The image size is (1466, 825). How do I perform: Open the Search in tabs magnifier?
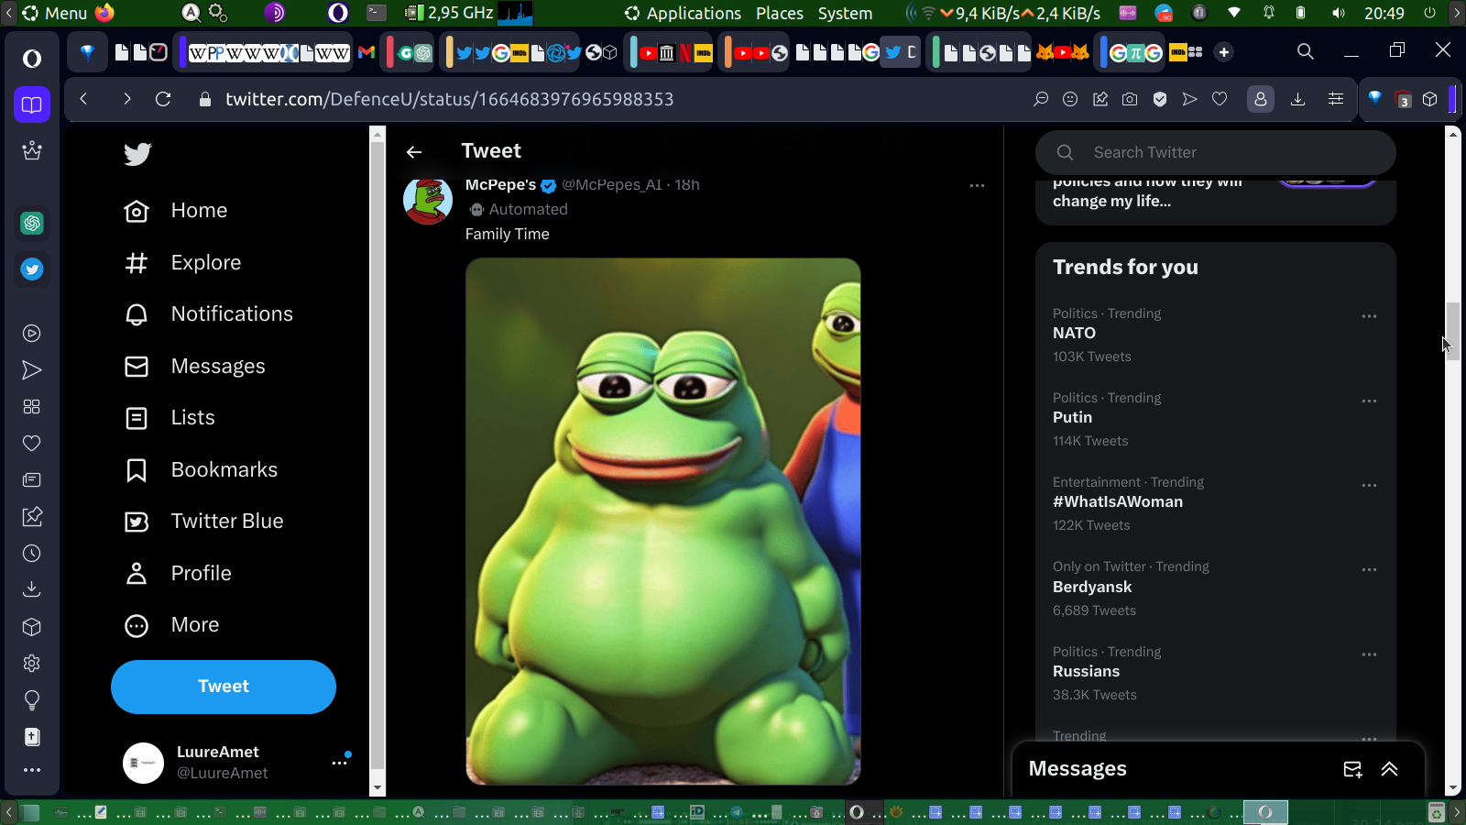click(x=1306, y=51)
